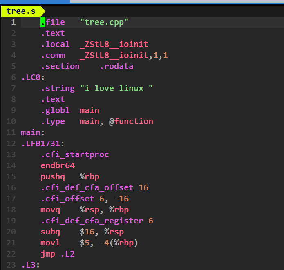Click line number 1 in gutter
The height and width of the screenshot is (270, 284).
tap(13, 22)
